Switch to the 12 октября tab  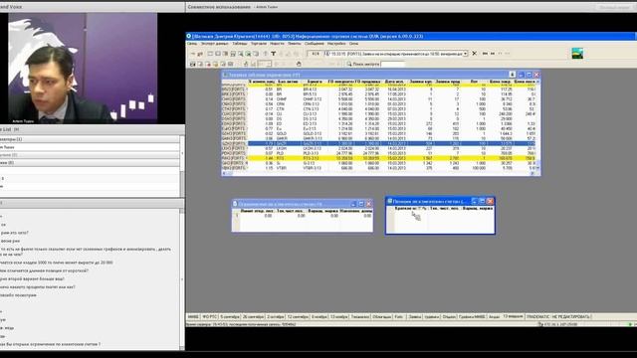pyautogui.click(x=298, y=316)
